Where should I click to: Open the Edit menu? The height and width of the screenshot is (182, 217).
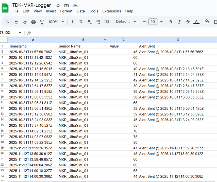coord(26,11)
